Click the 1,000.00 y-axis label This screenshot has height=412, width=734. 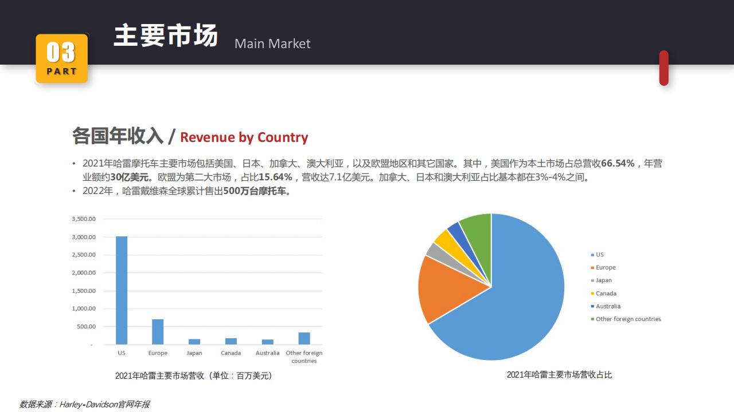pyautogui.click(x=84, y=308)
